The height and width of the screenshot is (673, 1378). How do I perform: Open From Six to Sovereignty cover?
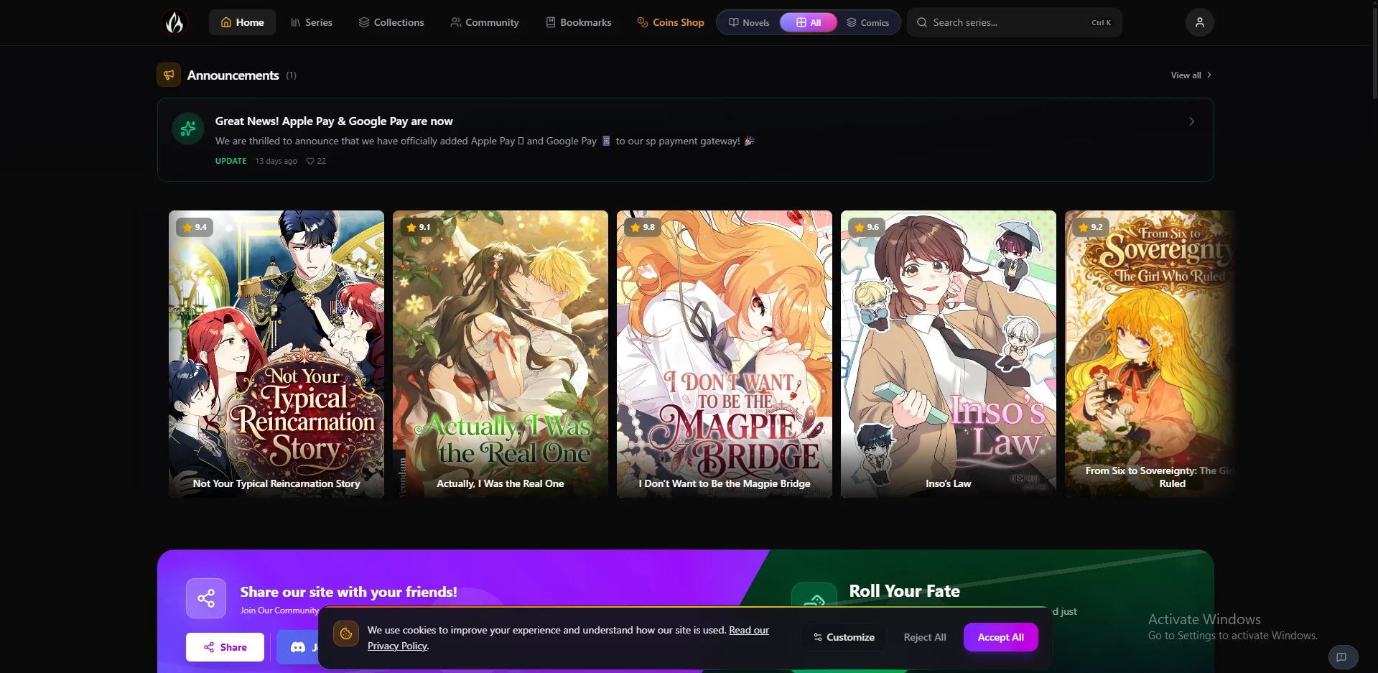(1150, 353)
